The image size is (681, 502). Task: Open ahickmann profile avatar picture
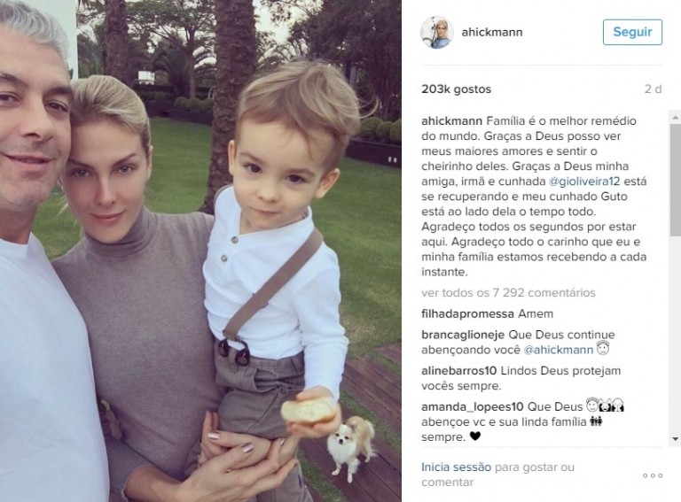[x=436, y=33]
